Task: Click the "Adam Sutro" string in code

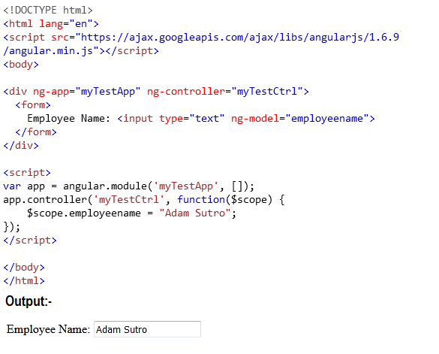Action: (x=195, y=213)
